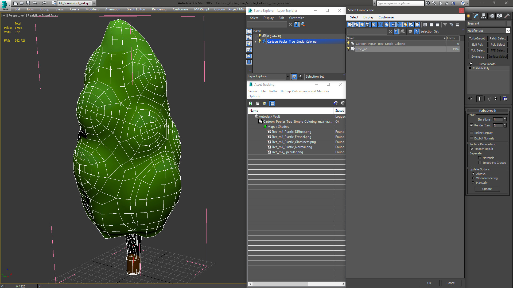
Task: Open the Rendering menu
Action: coord(159,9)
